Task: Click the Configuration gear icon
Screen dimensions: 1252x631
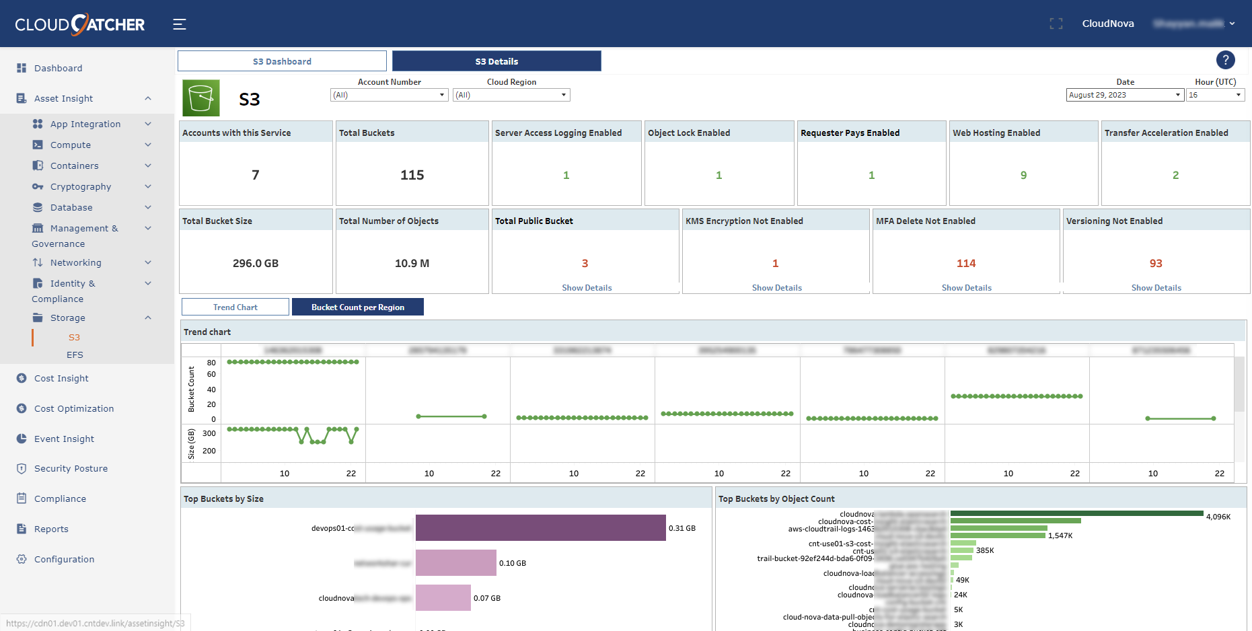Action: pos(22,559)
